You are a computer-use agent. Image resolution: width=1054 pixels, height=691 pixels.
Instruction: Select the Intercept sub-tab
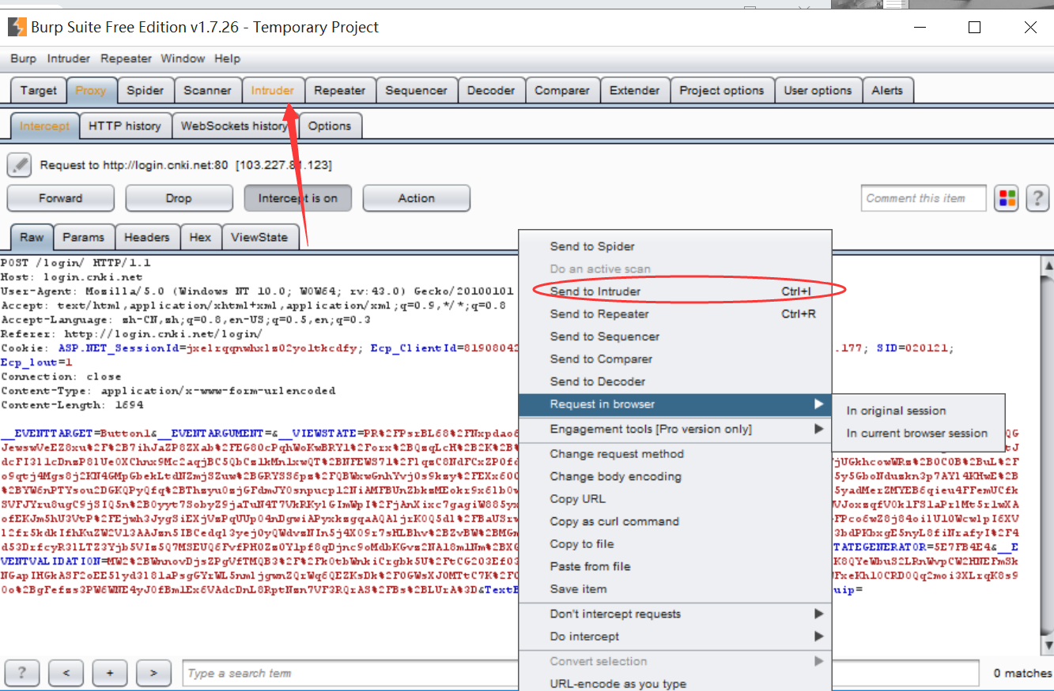click(45, 126)
